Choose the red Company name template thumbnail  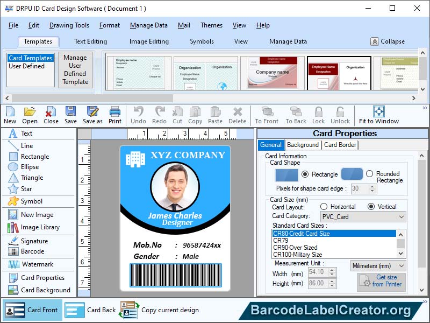pyautogui.click(x=273, y=73)
